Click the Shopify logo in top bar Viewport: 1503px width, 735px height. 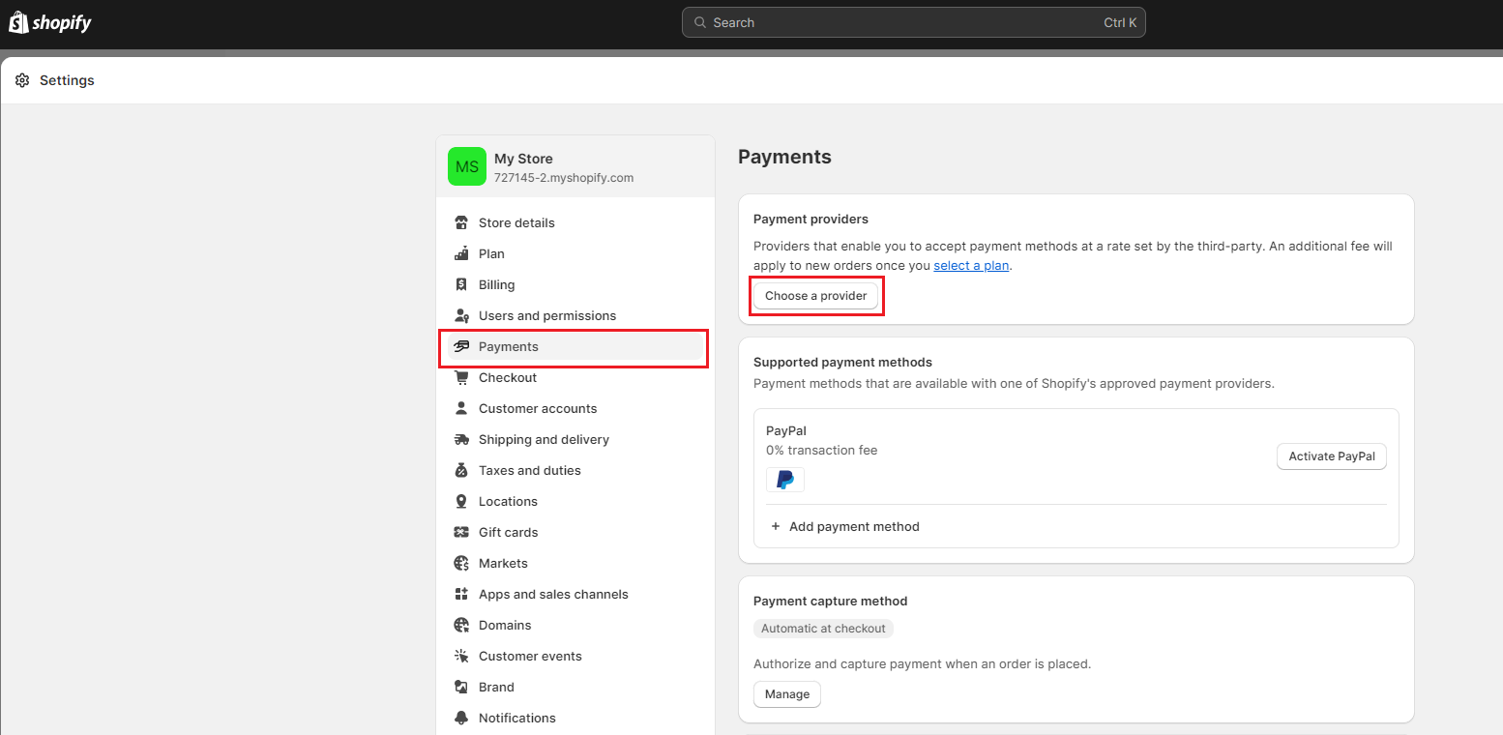[x=50, y=22]
